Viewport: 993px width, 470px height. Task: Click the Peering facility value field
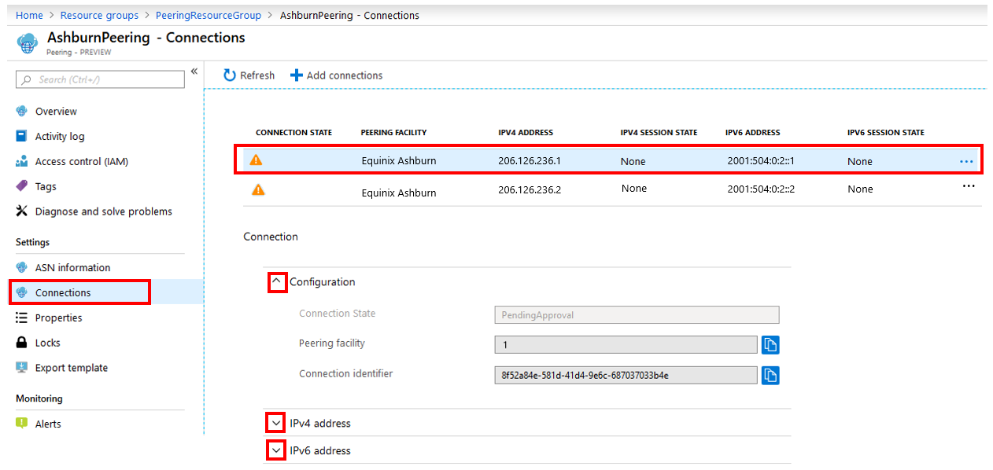[x=626, y=345]
